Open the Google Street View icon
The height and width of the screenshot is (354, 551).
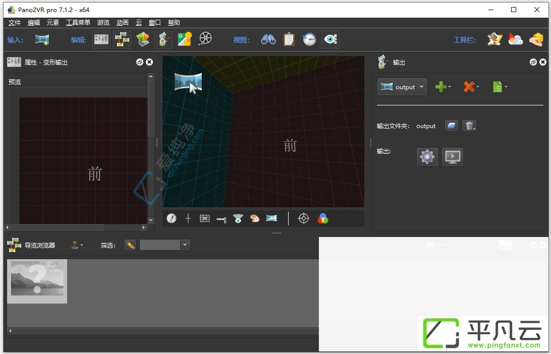(x=185, y=39)
